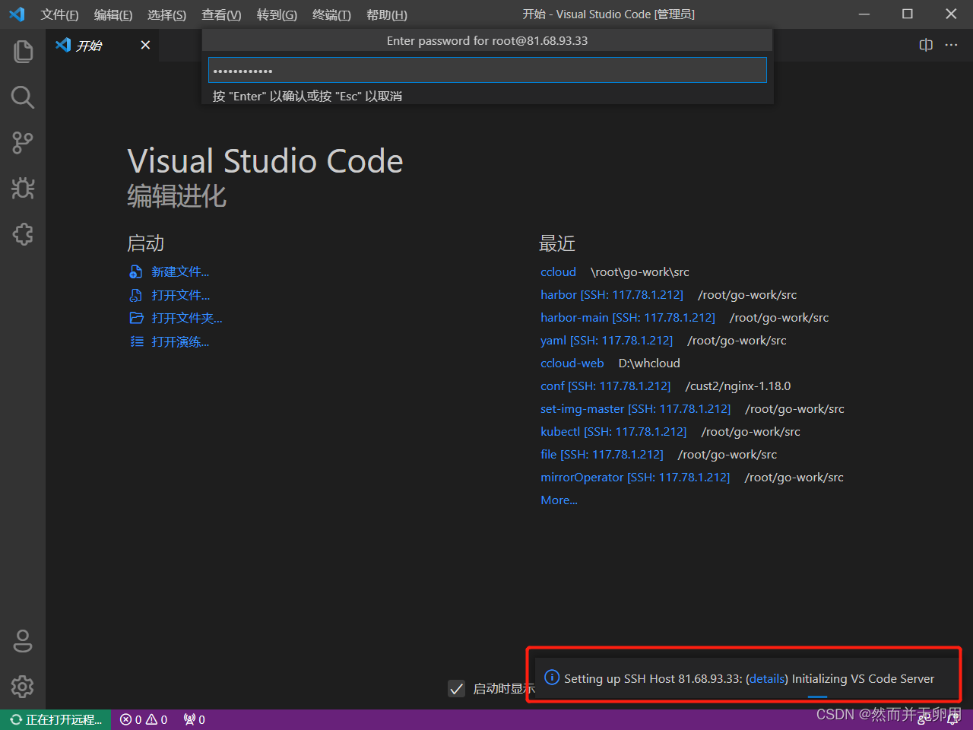Close the 开始 tab
This screenshot has width=973, height=730.
[x=145, y=46]
